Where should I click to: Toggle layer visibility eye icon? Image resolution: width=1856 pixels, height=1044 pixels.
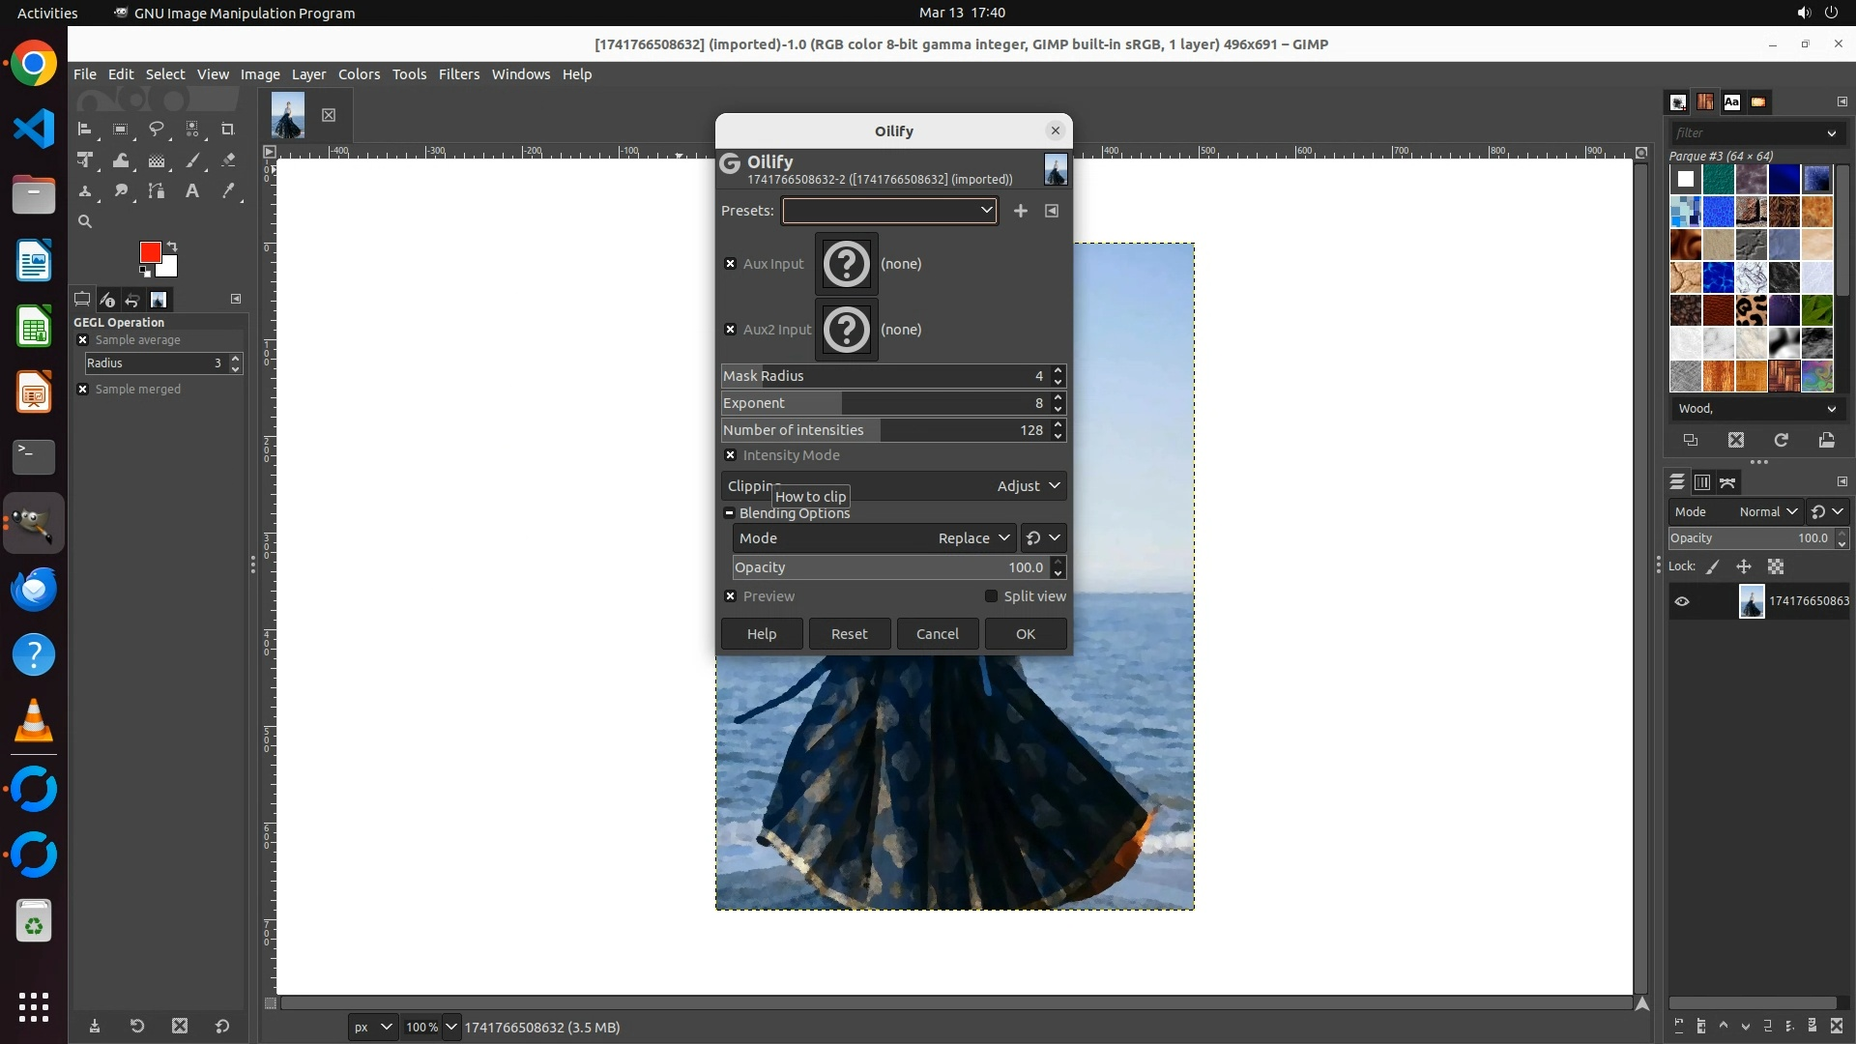1682,601
